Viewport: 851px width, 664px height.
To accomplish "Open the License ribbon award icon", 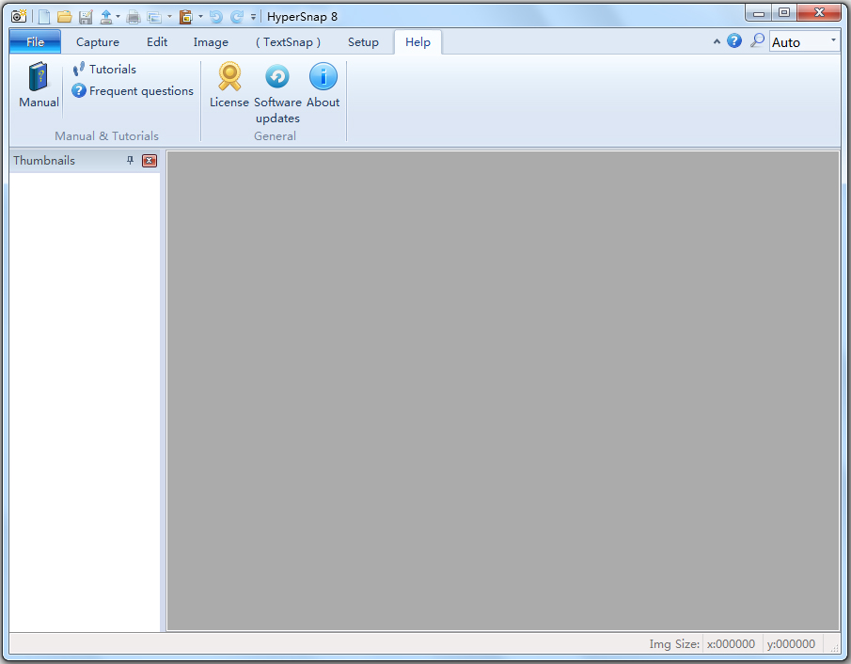I will pos(229,85).
